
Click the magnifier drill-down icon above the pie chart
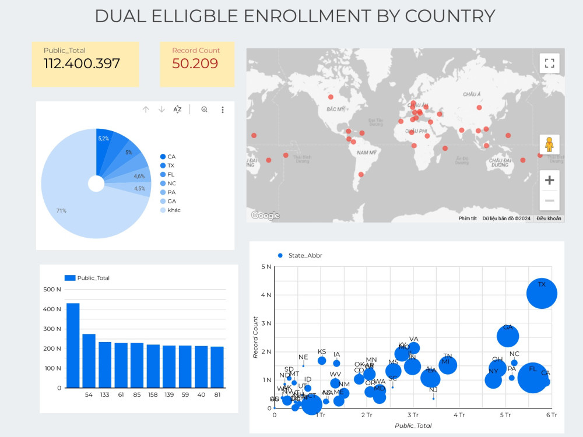(x=204, y=109)
